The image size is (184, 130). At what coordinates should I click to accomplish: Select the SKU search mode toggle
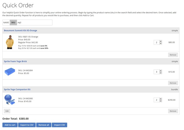(13, 22)
